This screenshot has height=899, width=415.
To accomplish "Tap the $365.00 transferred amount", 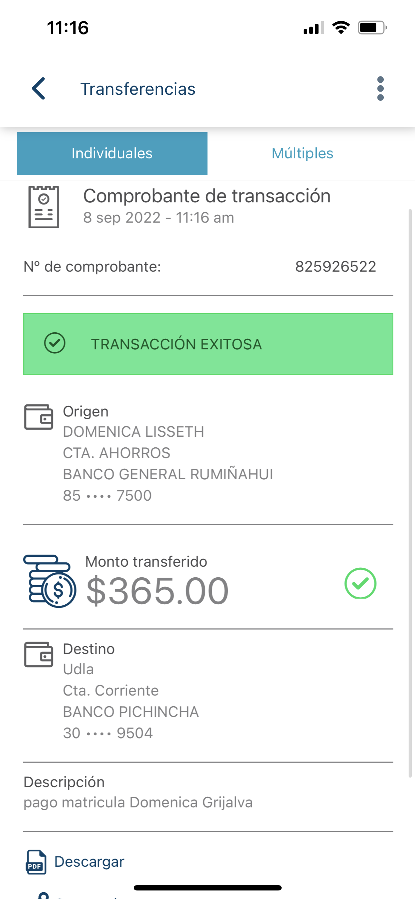I will click(157, 591).
